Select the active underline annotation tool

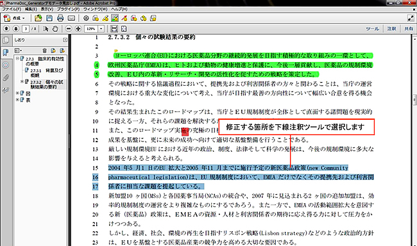115,19
